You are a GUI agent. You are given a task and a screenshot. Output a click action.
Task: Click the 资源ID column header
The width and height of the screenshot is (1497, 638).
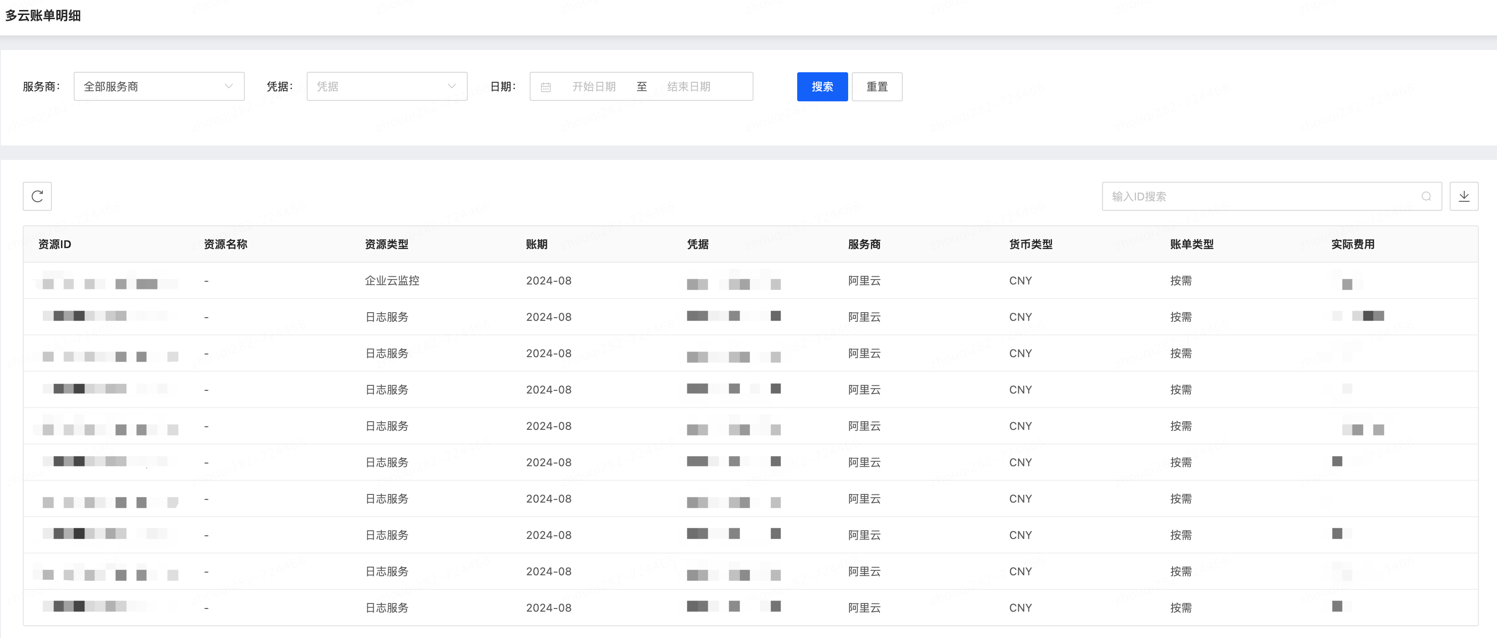tap(55, 244)
